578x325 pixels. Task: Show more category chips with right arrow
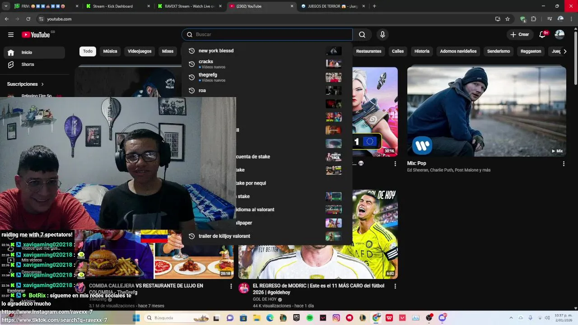click(x=565, y=51)
